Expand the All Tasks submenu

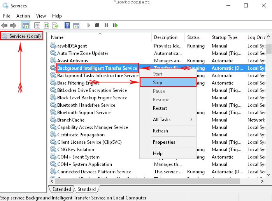168,120
